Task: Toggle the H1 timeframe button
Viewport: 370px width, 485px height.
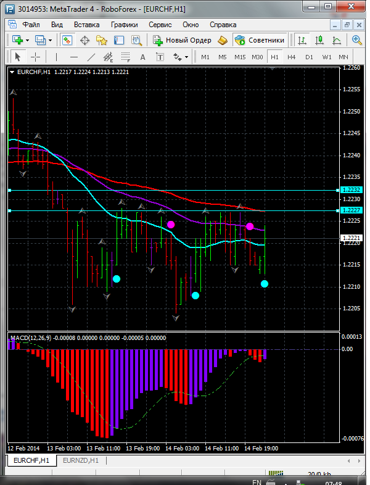Action: 274,57
